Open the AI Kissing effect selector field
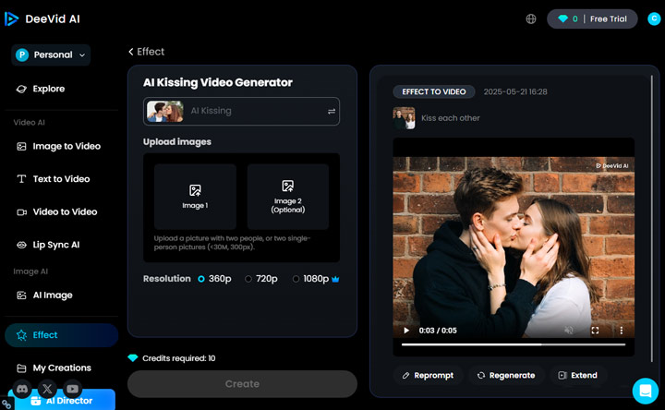The height and width of the screenshot is (410, 665). (241, 111)
